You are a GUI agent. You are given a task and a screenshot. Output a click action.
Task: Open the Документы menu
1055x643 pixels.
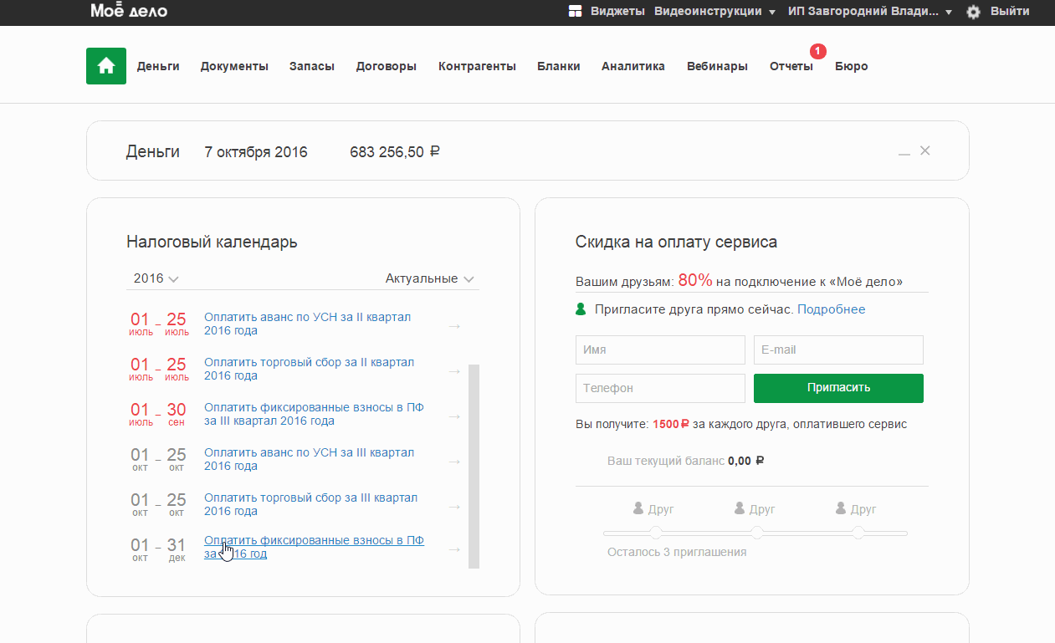coord(234,66)
